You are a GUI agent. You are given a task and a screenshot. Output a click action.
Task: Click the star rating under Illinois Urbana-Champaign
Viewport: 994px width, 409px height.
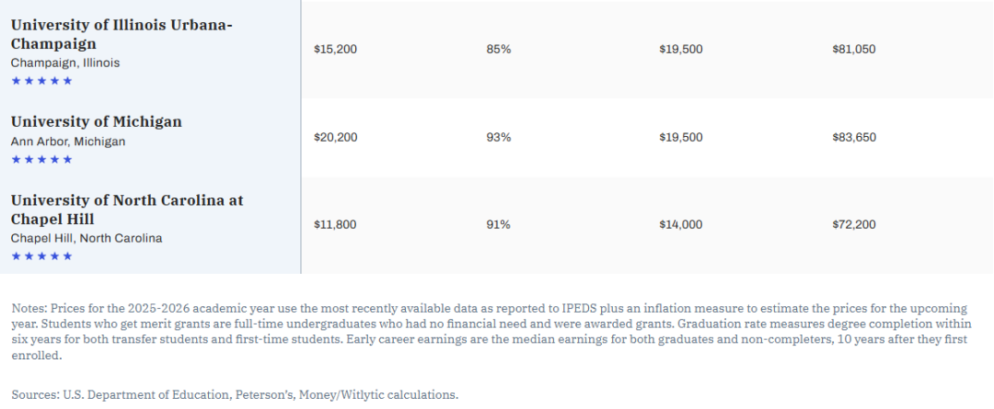click(x=41, y=81)
